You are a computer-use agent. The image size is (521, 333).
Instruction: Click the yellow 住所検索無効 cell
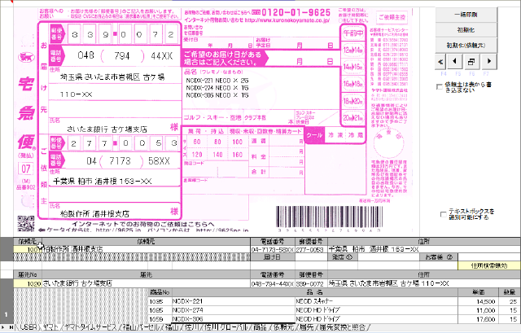(x=489, y=265)
